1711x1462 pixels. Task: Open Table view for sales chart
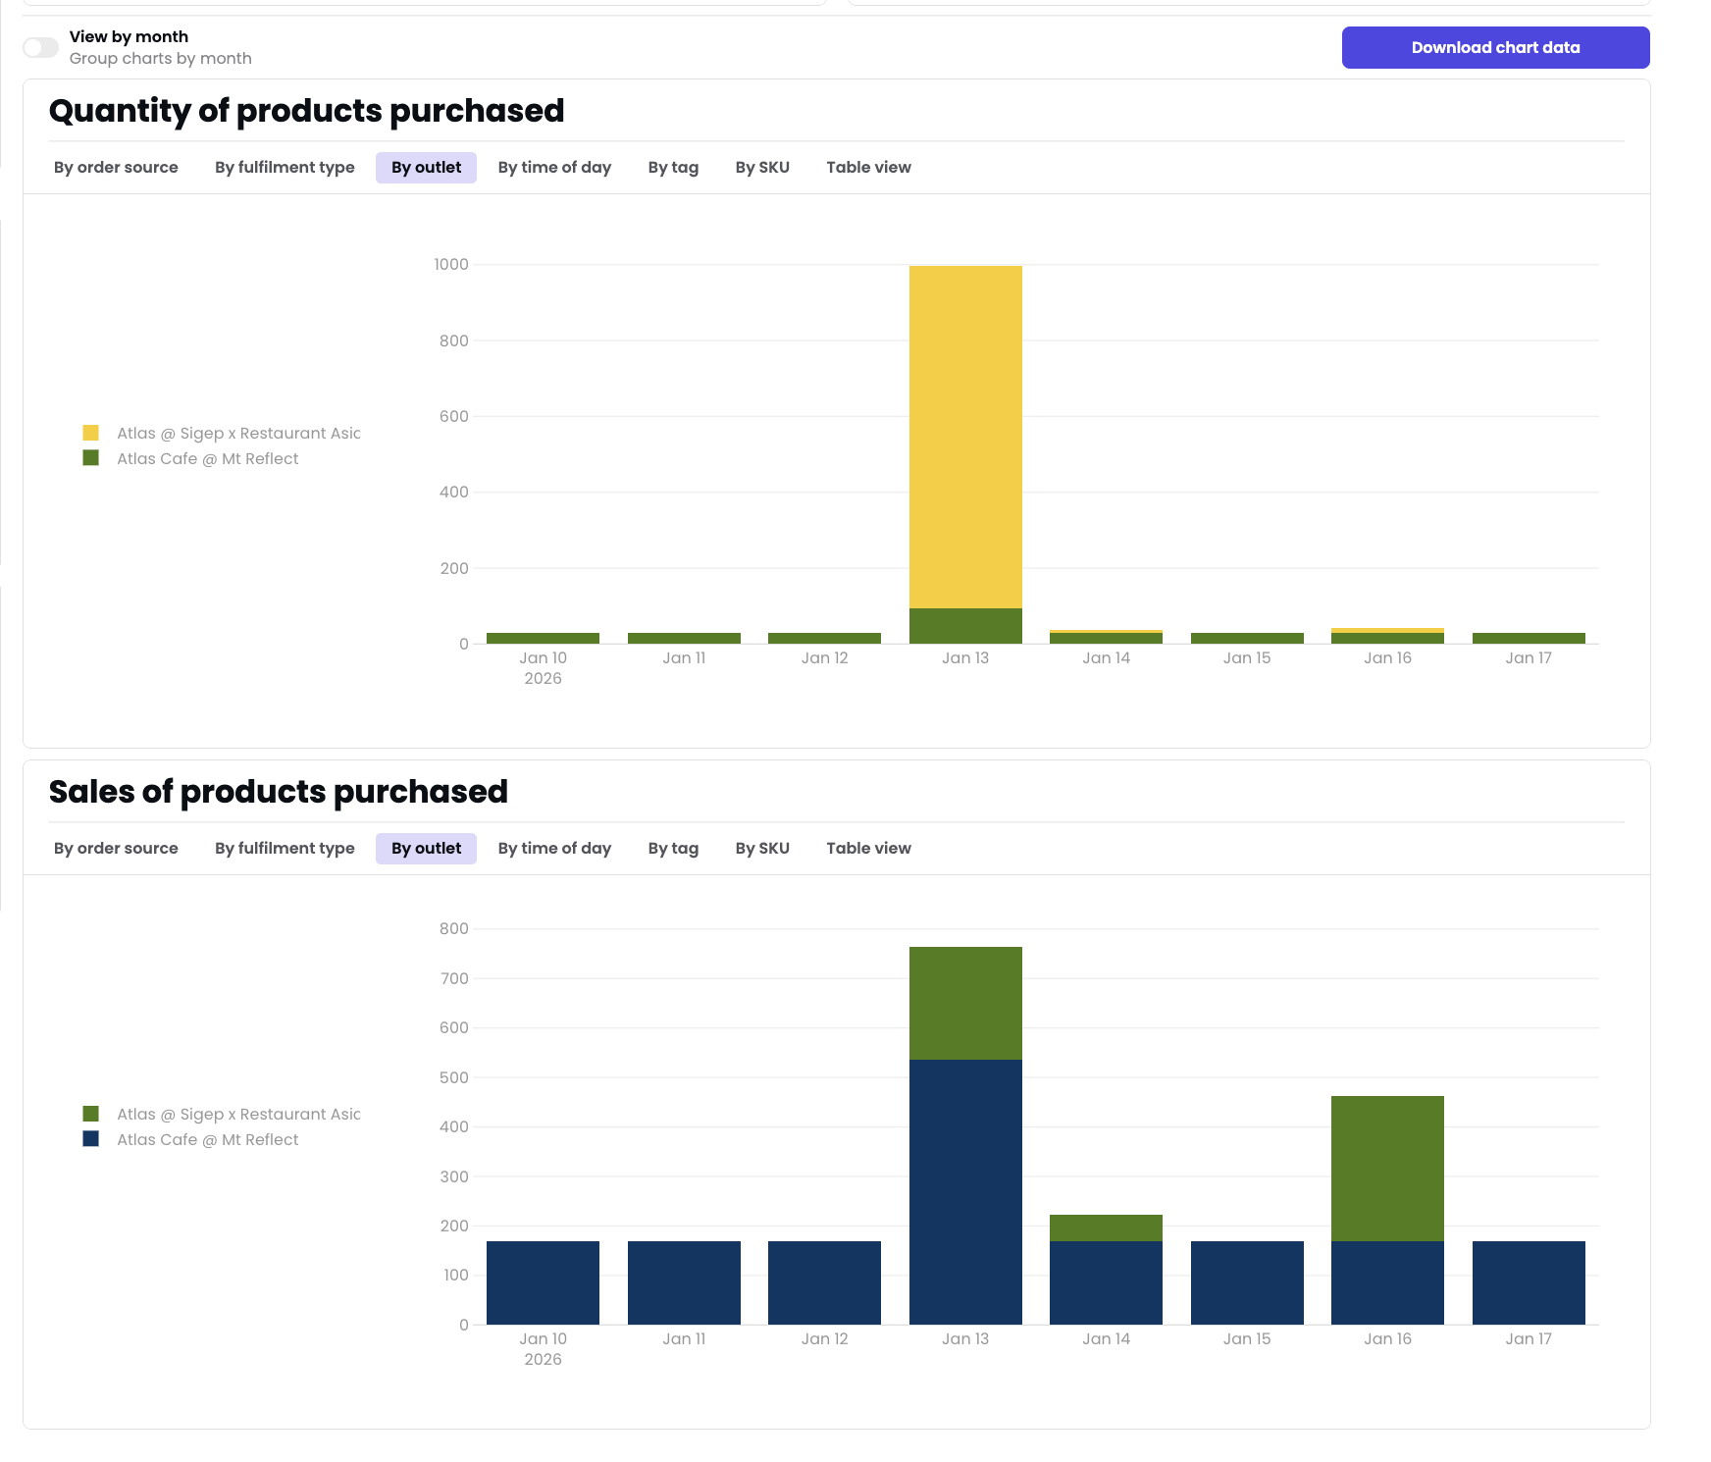[868, 848]
